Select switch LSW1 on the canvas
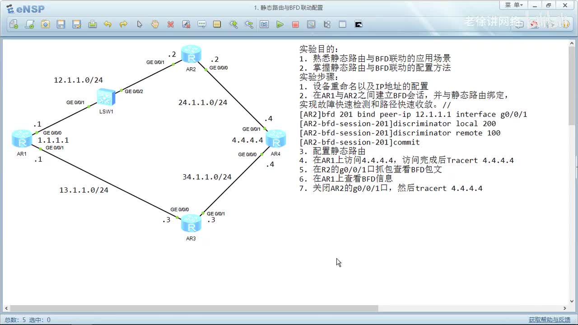 (x=106, y=97)
